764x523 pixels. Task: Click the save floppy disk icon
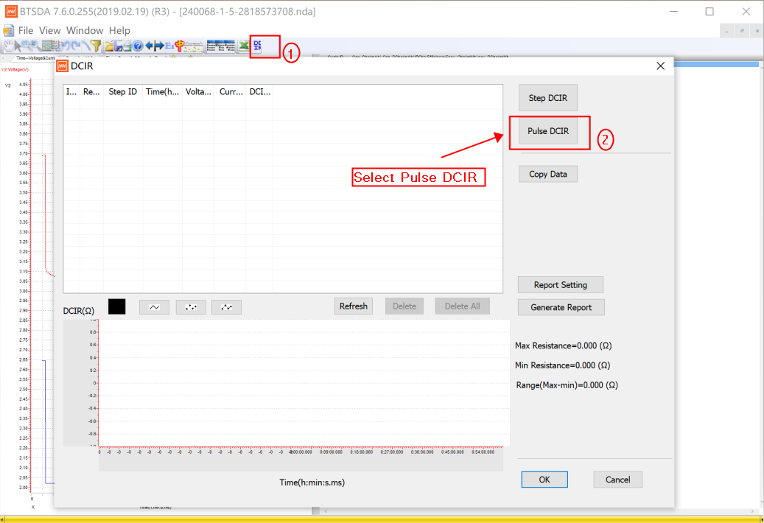point(119,46)
